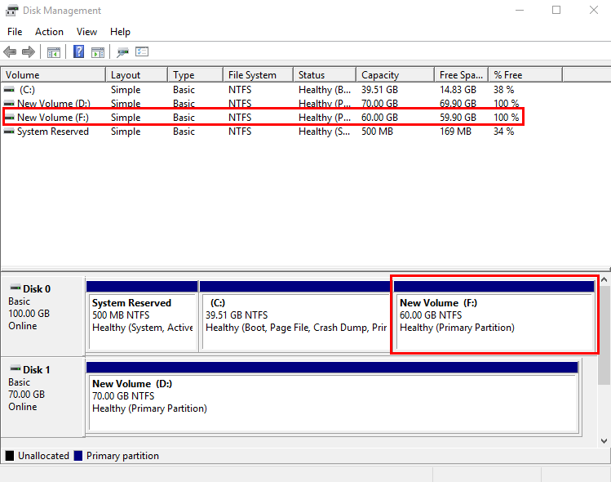This screenshot has height=482, width=611.
Task: Sort by the Volume column header
Action: coord(53,75)
